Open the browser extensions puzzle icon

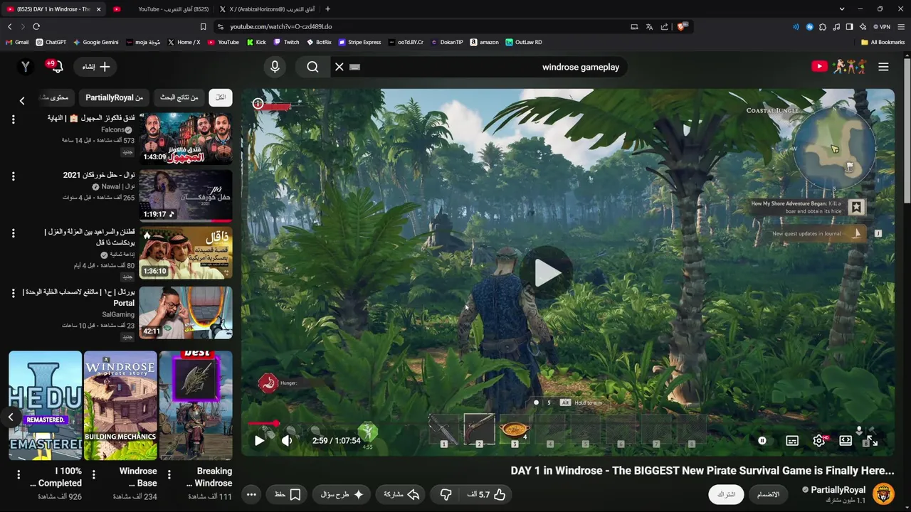823,26
